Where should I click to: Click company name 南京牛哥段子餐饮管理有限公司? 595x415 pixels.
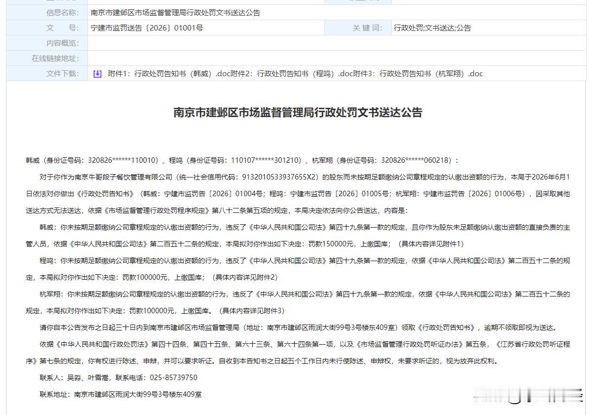tap(124, 177)
